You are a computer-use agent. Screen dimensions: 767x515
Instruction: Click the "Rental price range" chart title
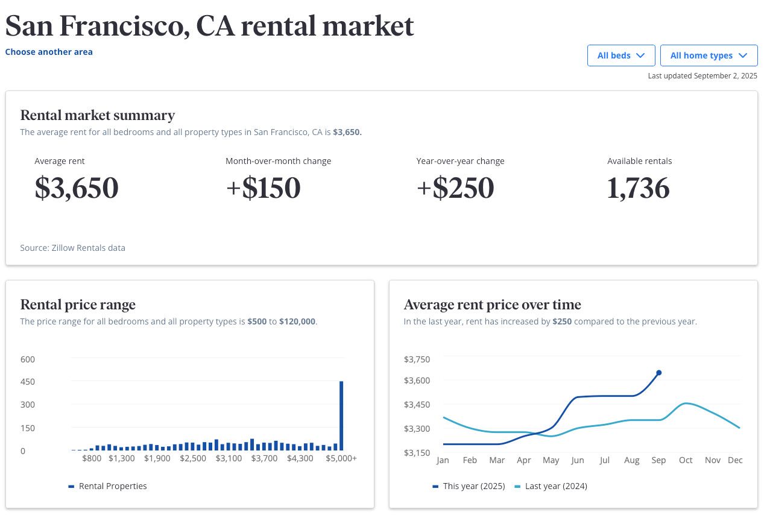78,305
